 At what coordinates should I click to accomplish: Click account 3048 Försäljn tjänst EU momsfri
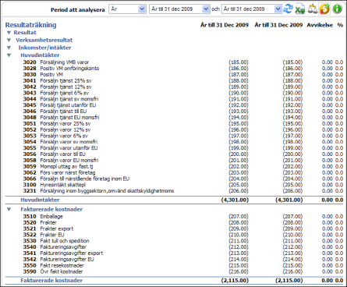(61, 118)
